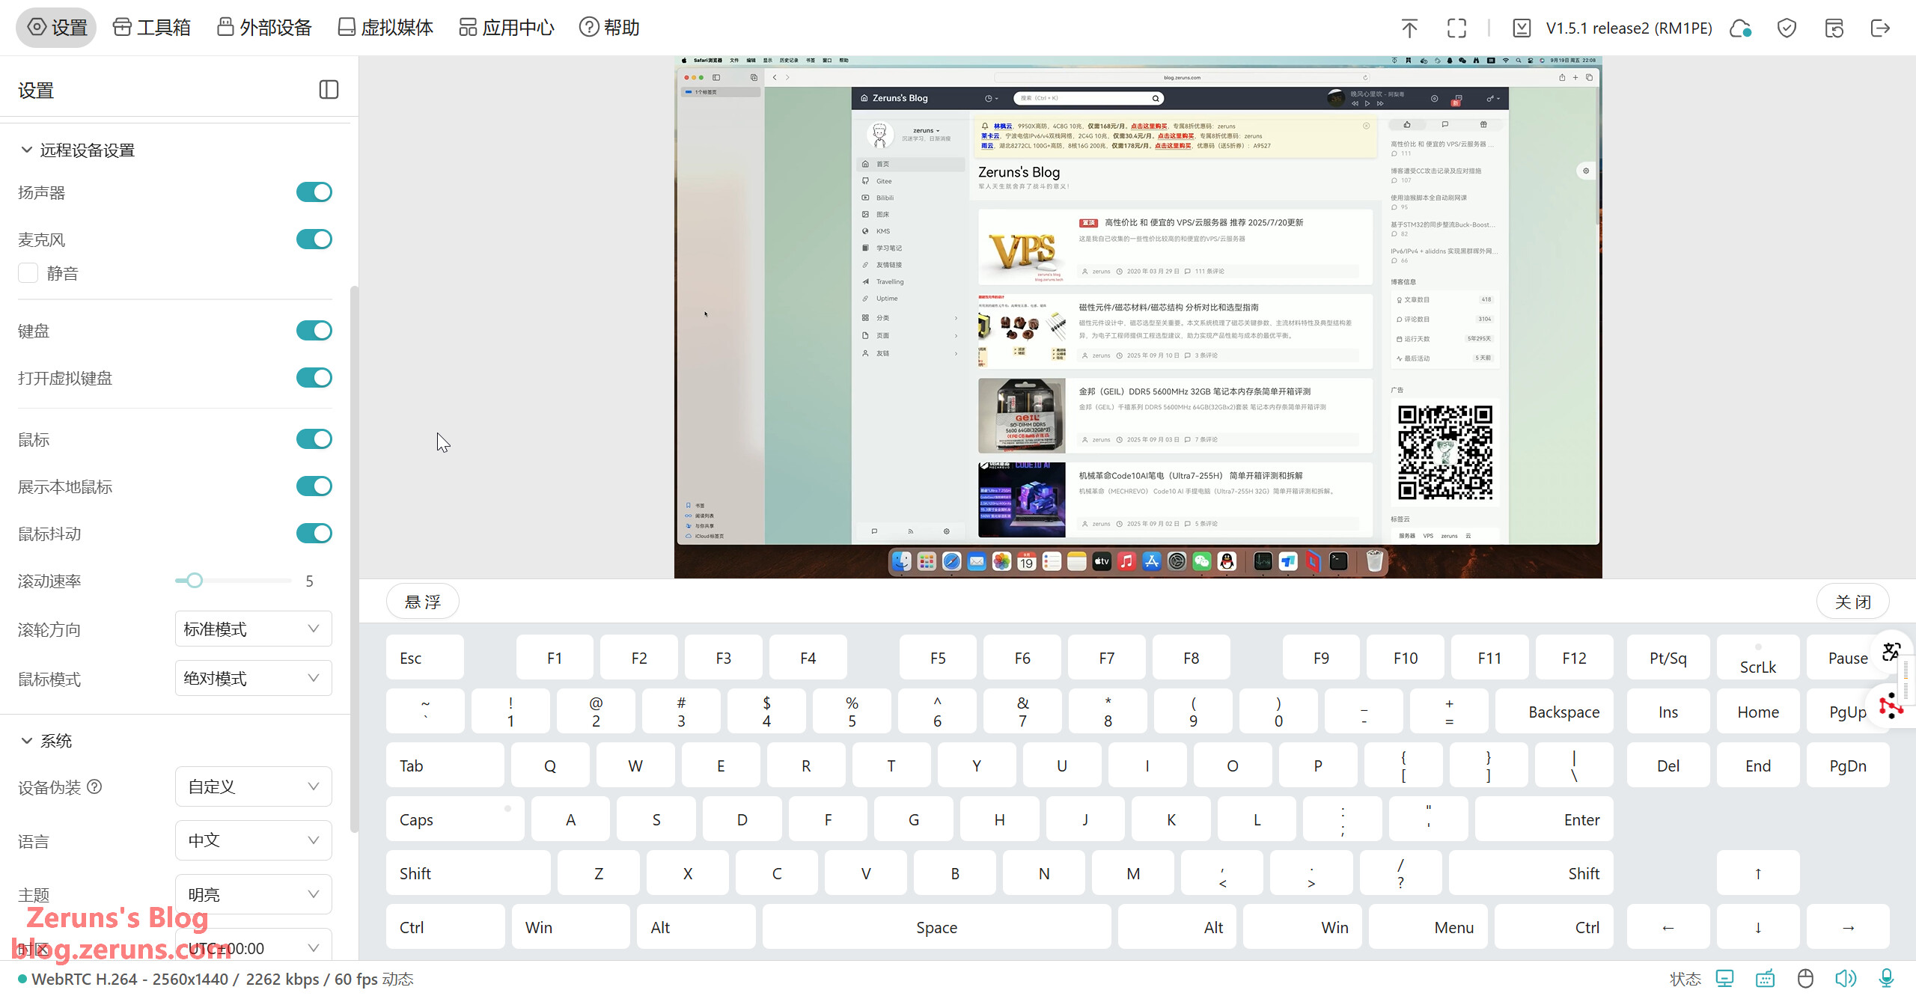Viewport: 1916px width, 996px height.
Task: Click the 滚动速率 slider handle
Action: click(195, 581)
